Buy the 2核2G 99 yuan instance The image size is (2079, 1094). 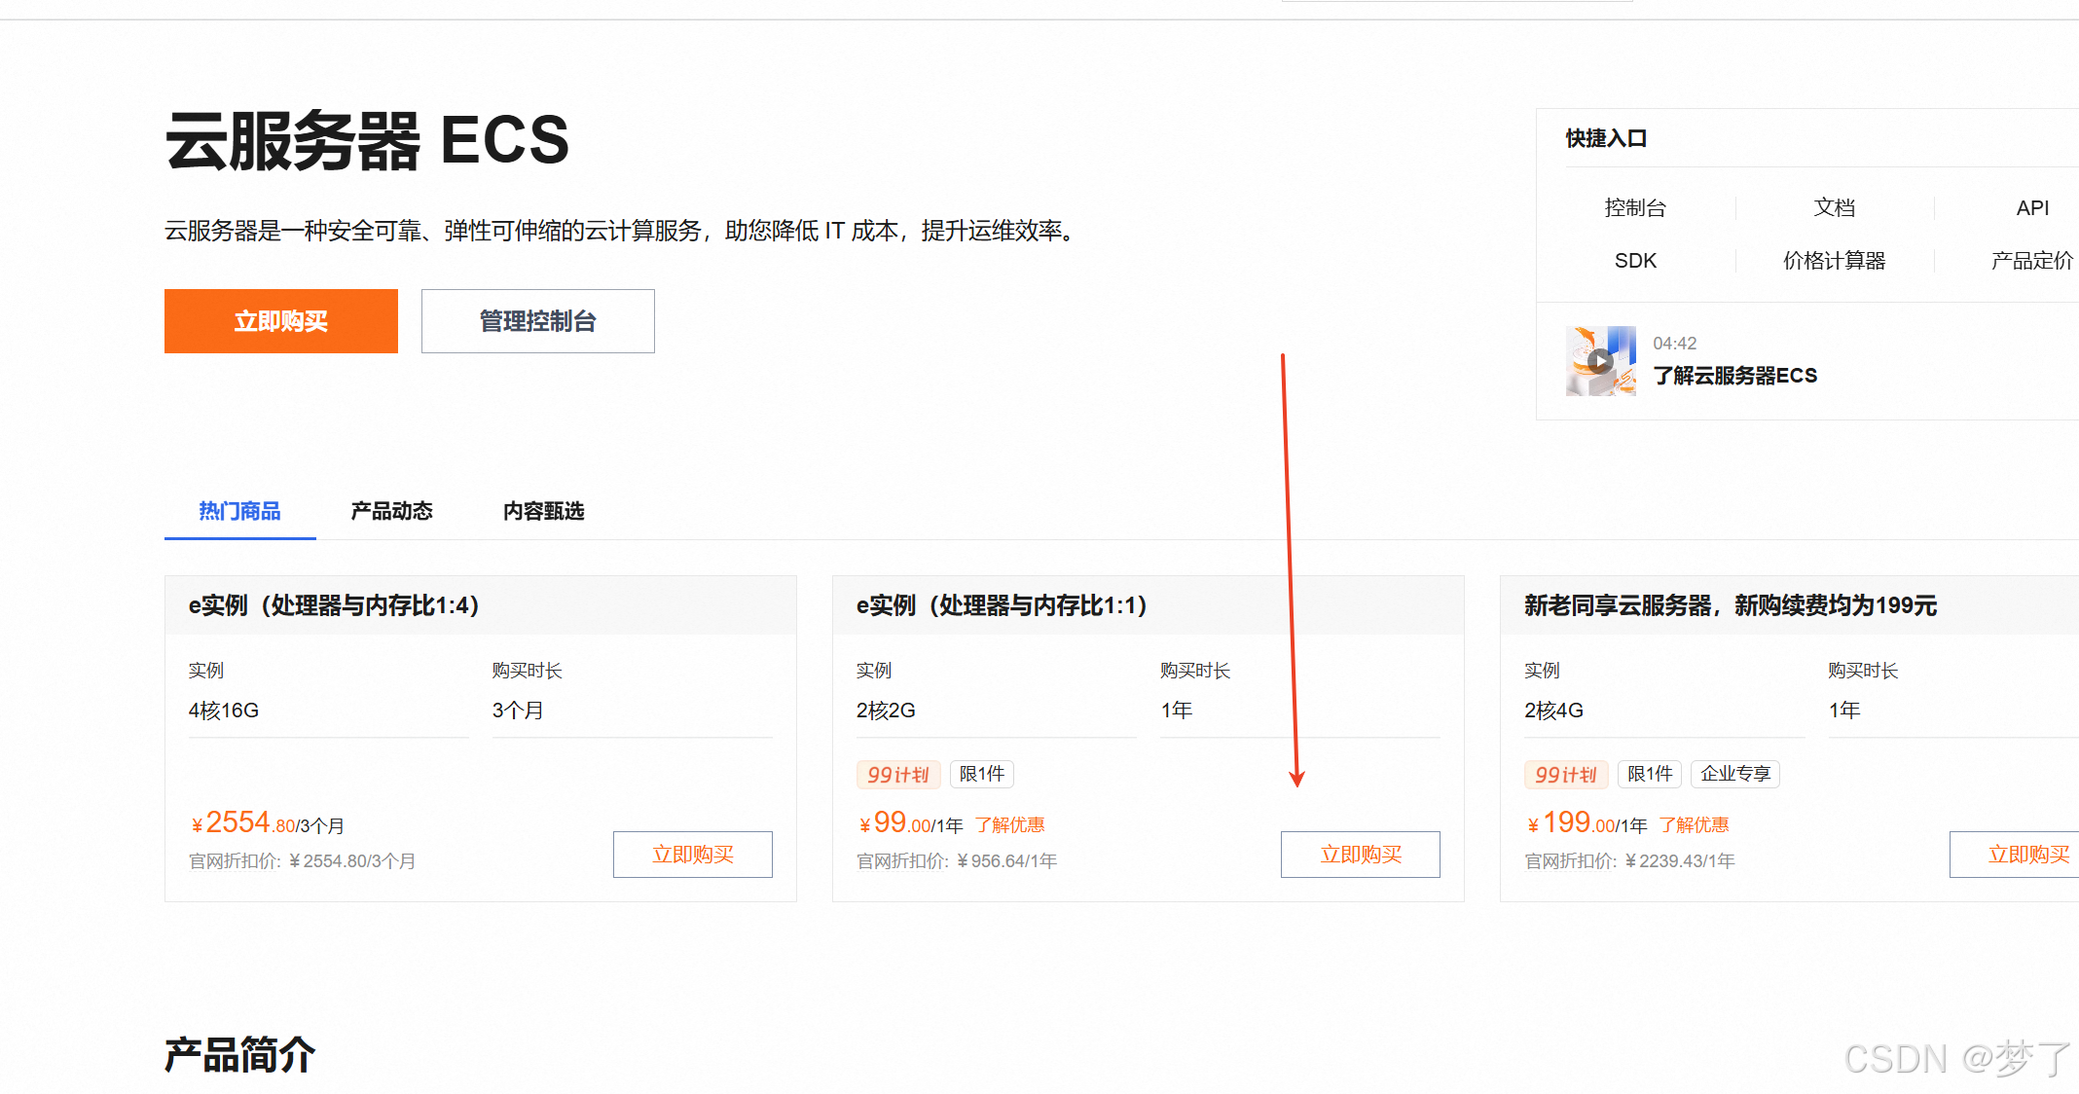pos(1360,855)
